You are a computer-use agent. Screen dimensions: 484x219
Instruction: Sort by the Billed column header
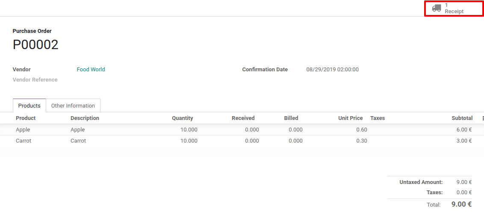(x=291, y=118)
